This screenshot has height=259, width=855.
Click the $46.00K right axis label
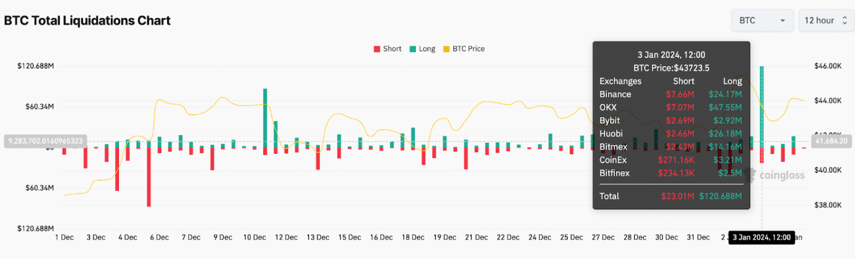pos(828,66)
